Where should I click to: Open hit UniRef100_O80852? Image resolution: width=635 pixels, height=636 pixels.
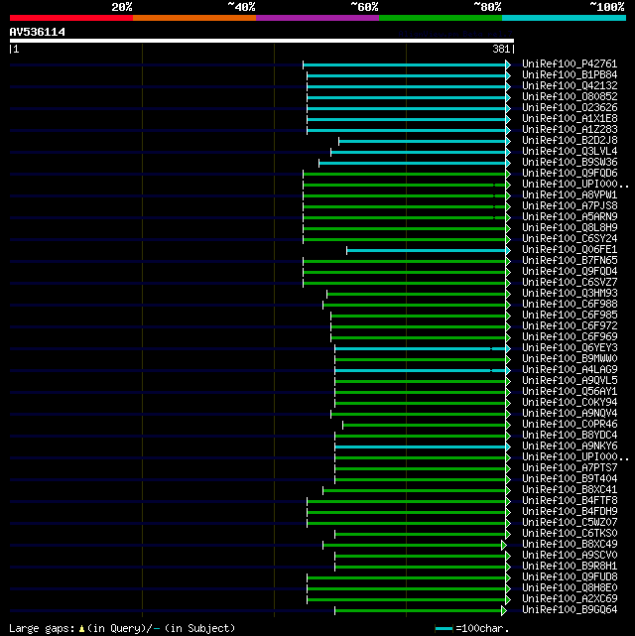tap(570, 97)
